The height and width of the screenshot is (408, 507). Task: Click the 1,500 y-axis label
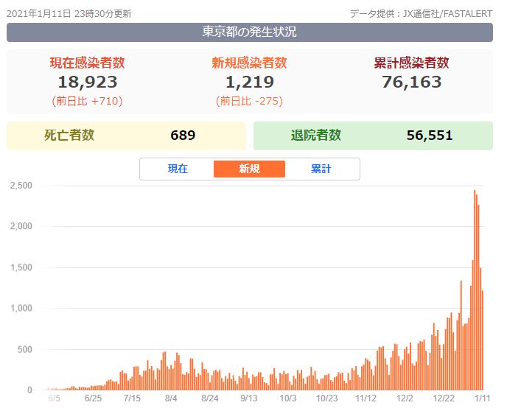[x=21, y=267]
